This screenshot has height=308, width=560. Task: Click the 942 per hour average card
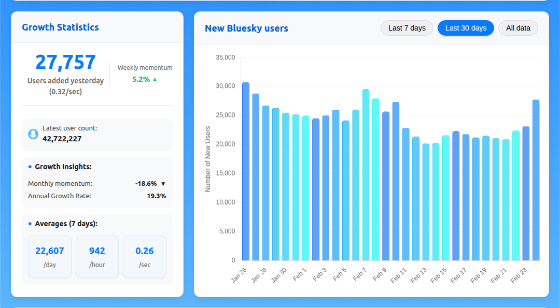point(97,257)
